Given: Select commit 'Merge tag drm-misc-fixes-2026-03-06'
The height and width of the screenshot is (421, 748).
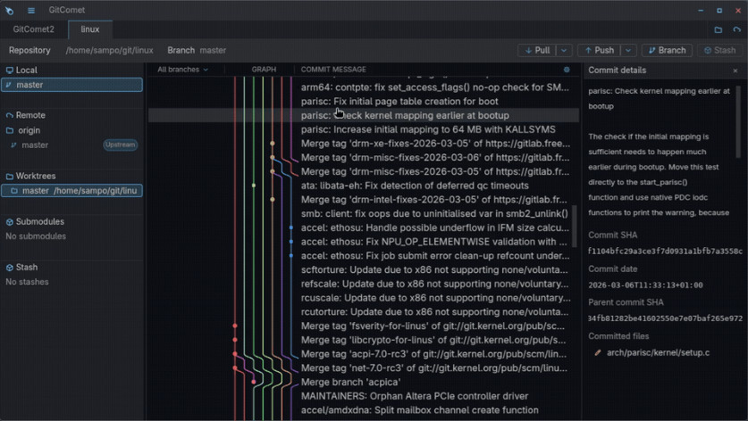Looking at the screenshot, I should point(364,158).
